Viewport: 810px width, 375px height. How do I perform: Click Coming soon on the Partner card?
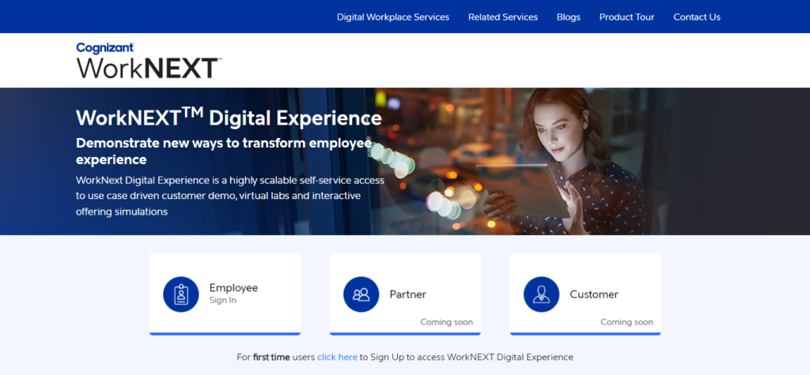(446, 322)
